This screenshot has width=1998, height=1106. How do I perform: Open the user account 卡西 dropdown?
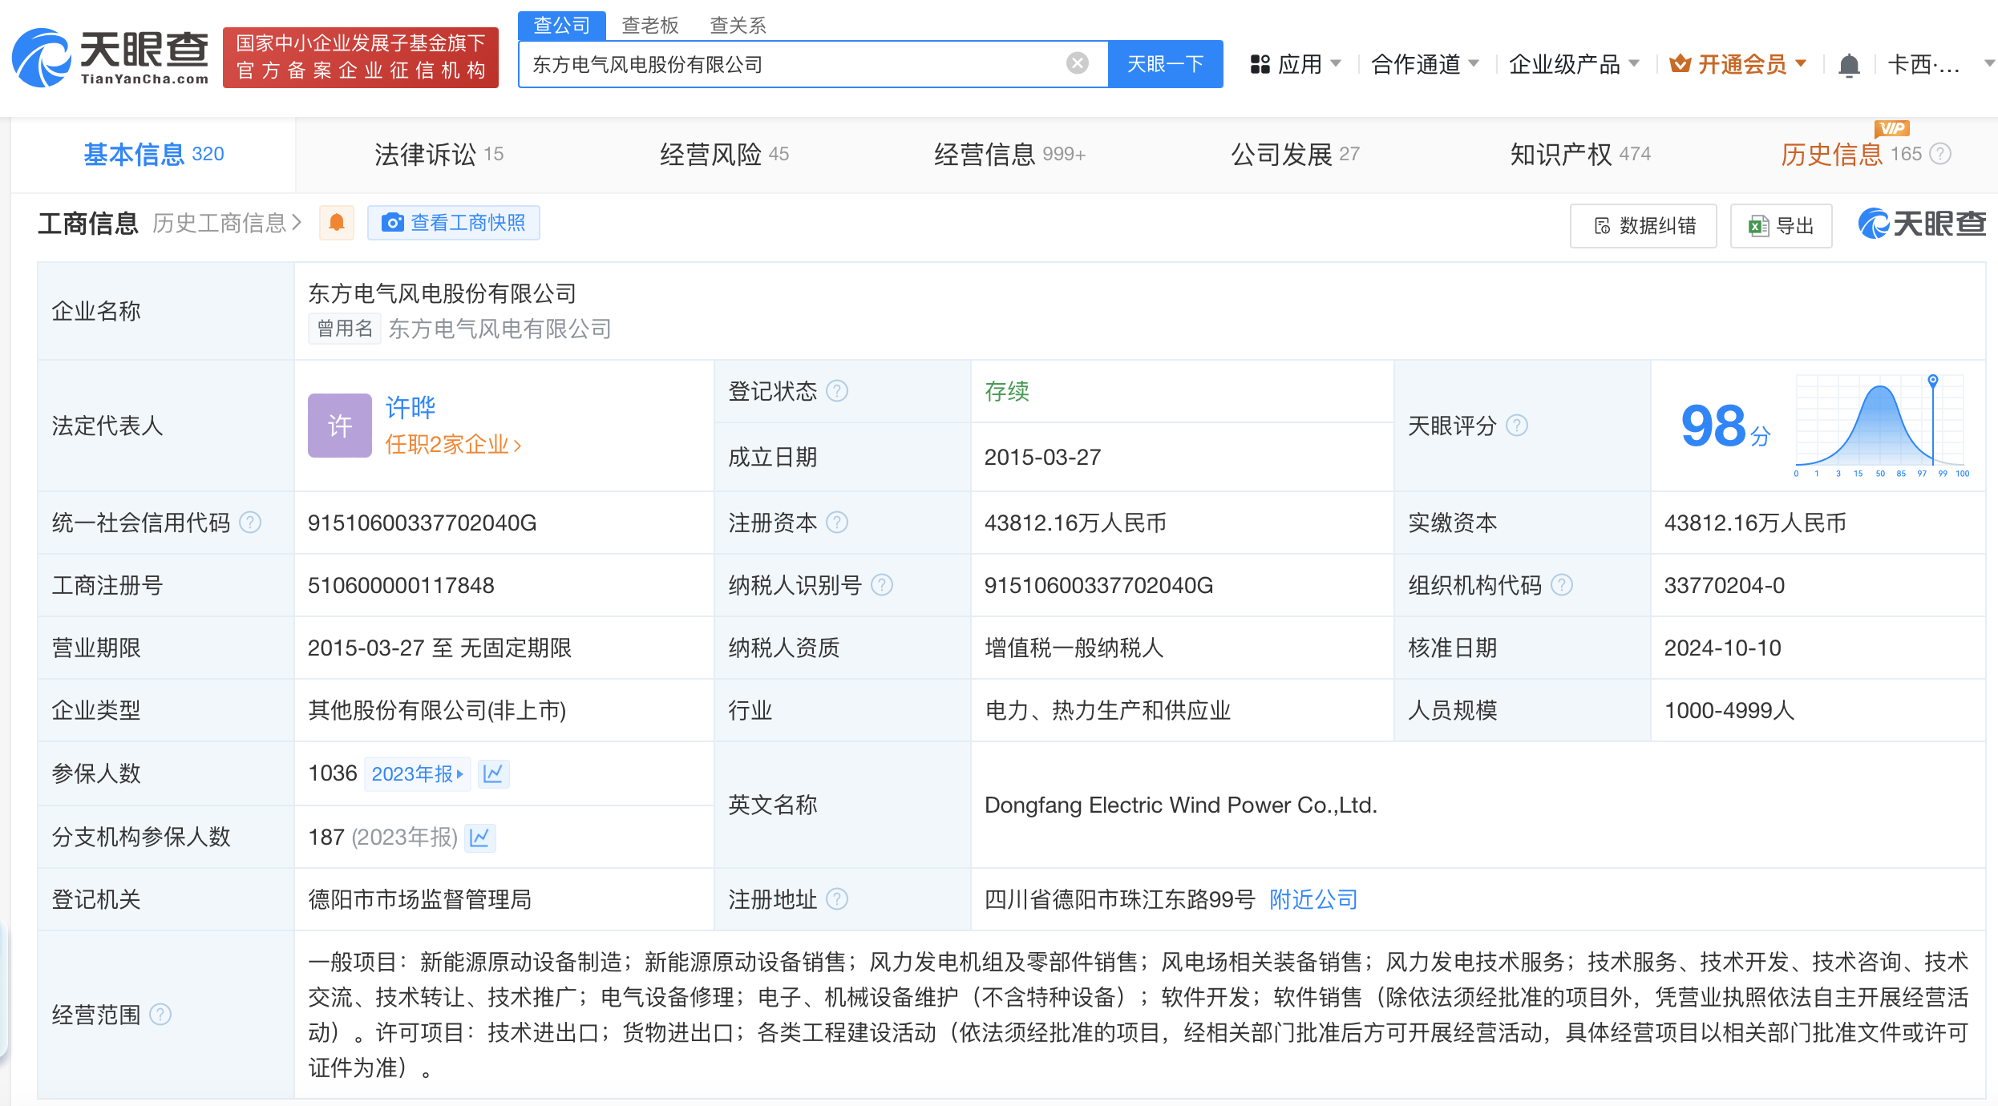pos(1940,64)
